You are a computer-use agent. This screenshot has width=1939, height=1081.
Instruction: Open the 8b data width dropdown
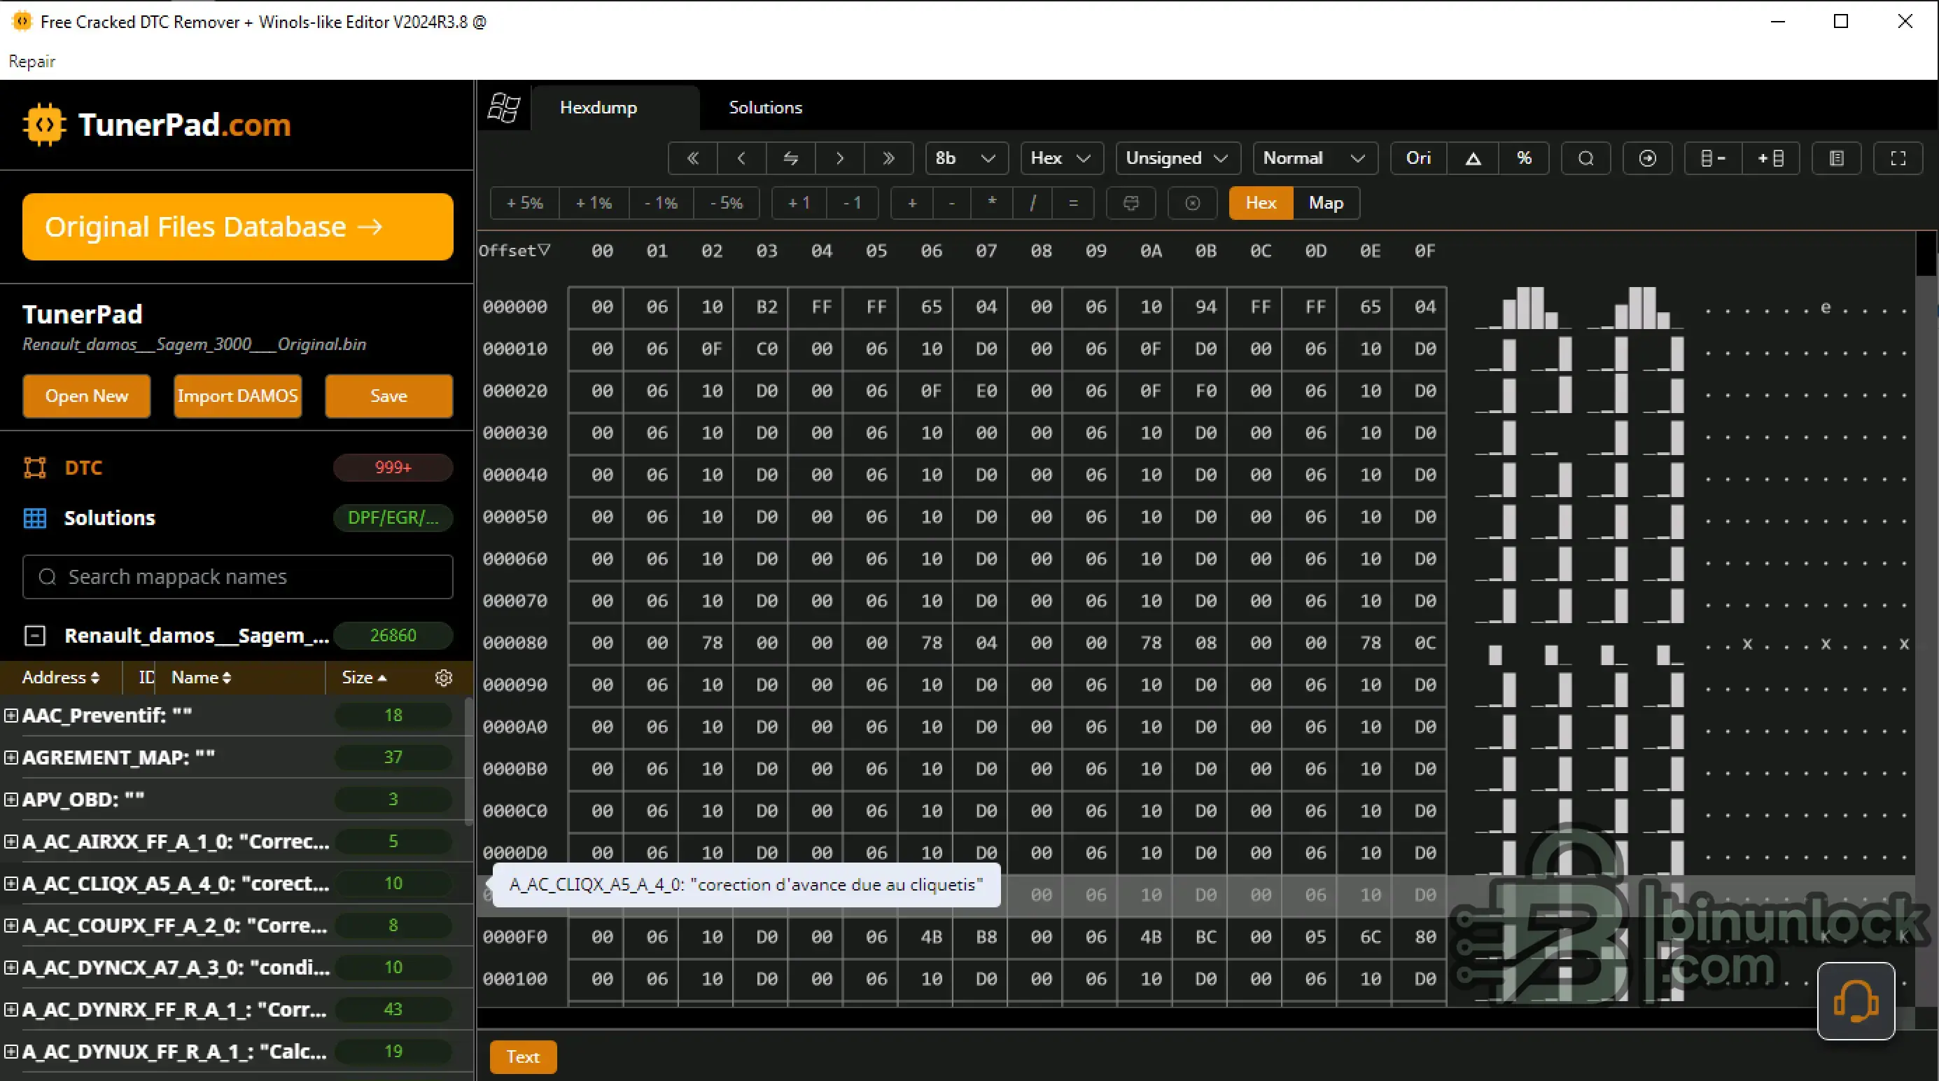click(x=967, y=158)
